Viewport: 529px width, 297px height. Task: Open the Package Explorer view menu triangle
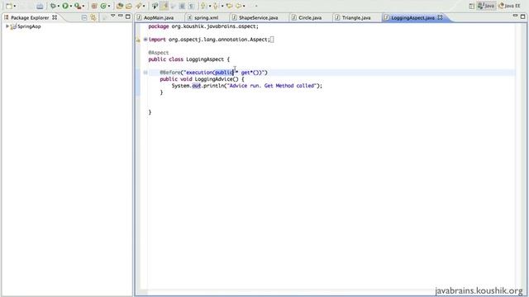112,16
